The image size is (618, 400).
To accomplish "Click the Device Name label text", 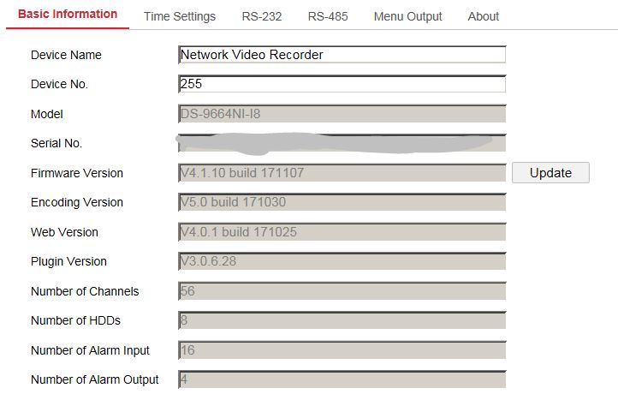I will [x=66, y=55].
